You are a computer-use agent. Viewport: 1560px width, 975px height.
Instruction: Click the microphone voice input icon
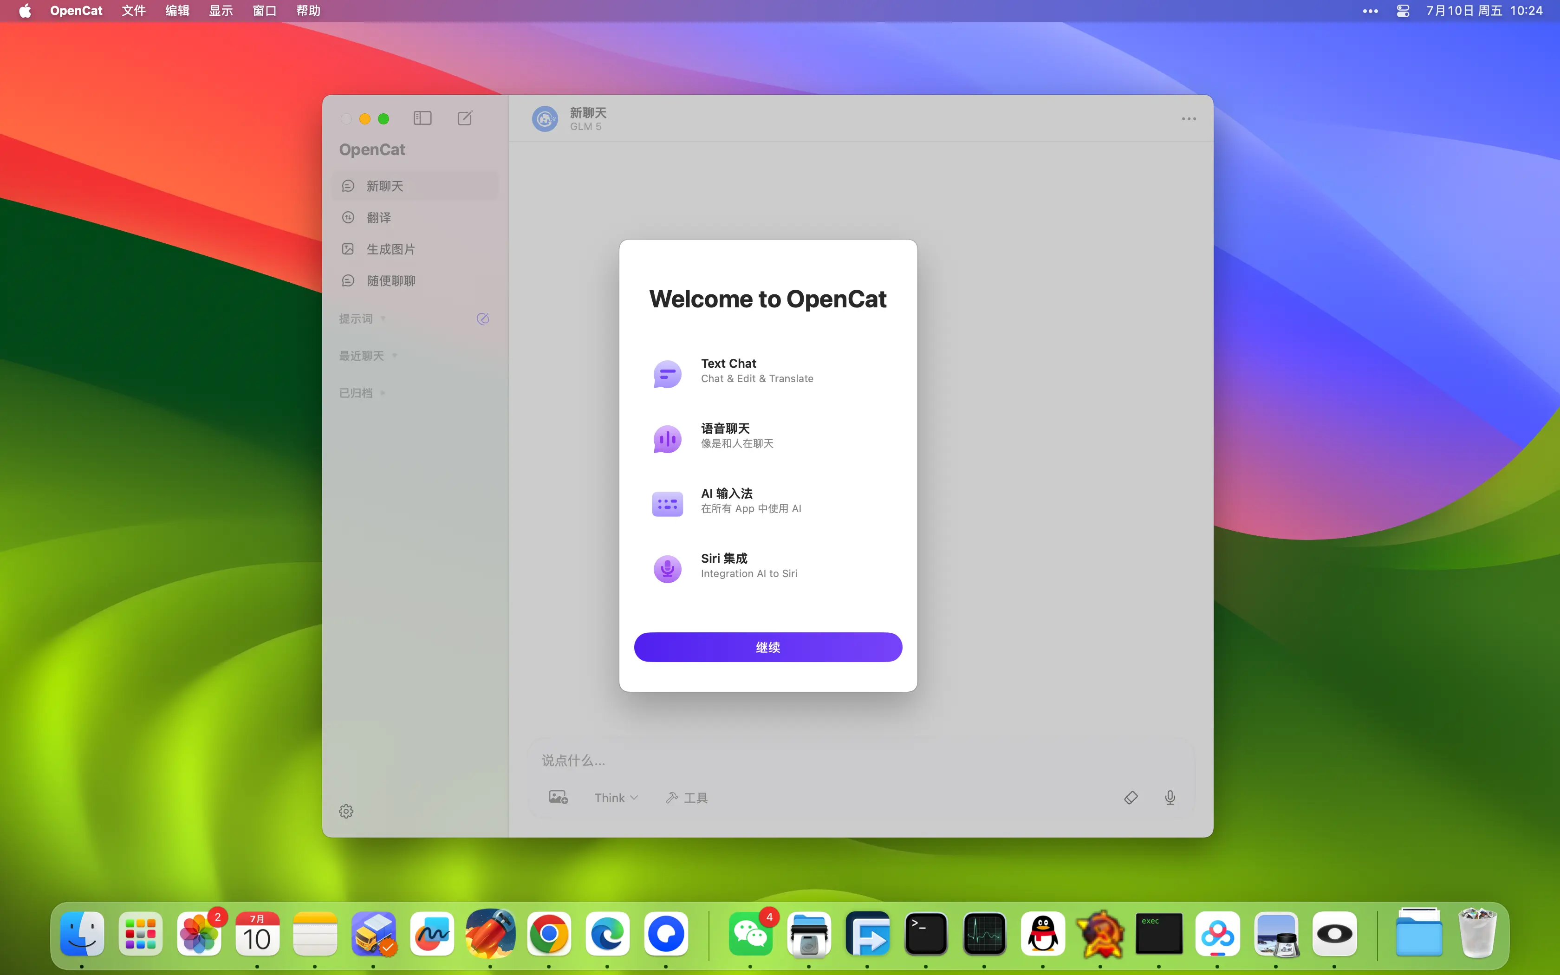[x=1170, y=798]
